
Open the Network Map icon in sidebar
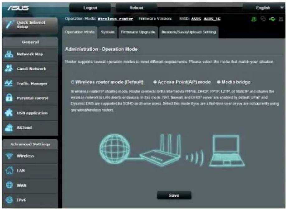click(9, 54)
